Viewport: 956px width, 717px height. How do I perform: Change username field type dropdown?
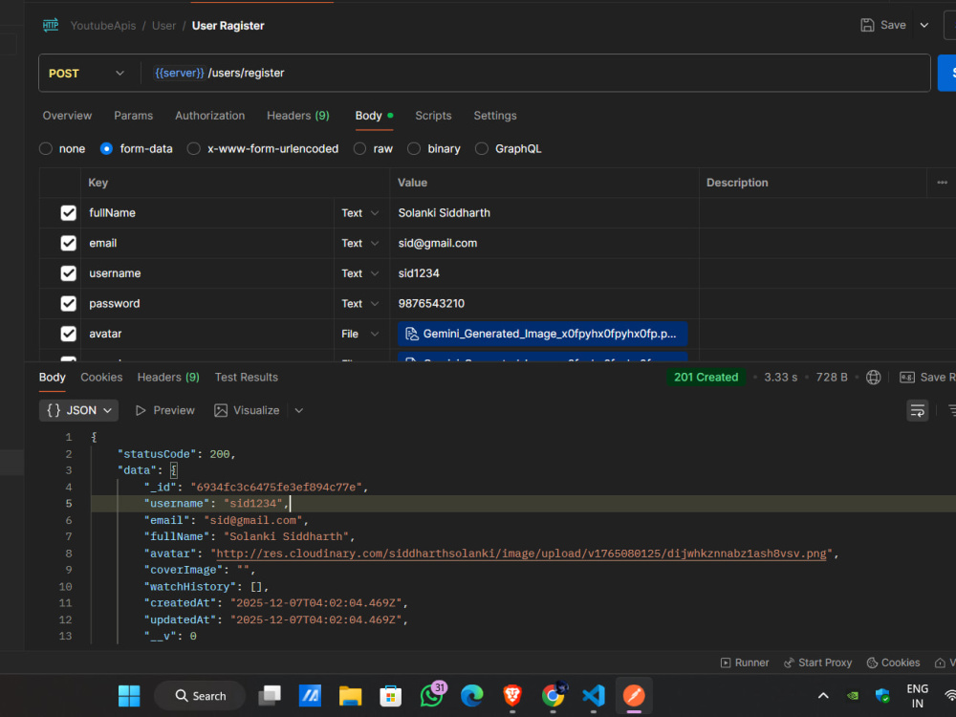[x=360, y=273]
